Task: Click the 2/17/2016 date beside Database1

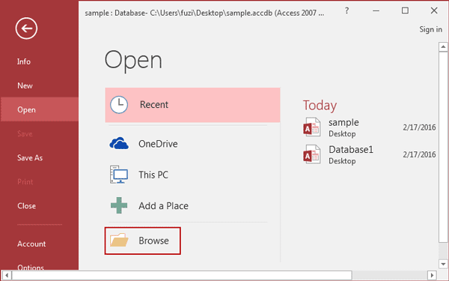Action: tap(419, 155)
